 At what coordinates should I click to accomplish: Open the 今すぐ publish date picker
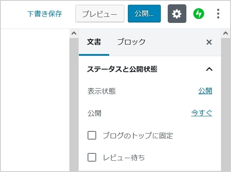(x=202, y=113)
